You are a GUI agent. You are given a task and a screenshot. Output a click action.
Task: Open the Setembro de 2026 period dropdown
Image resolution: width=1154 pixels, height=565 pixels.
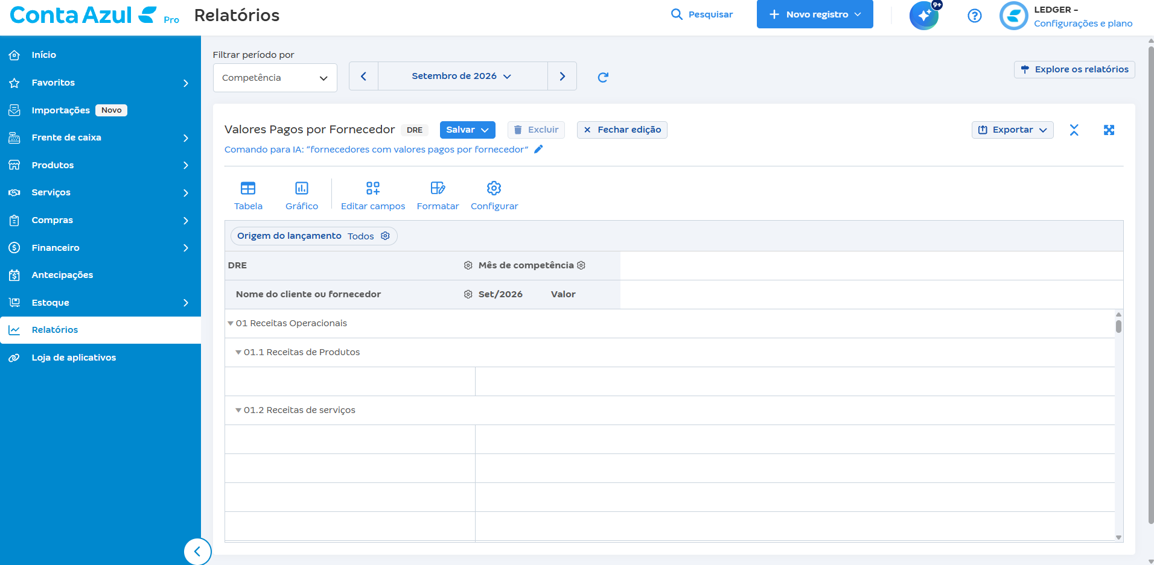click(462, 76)
